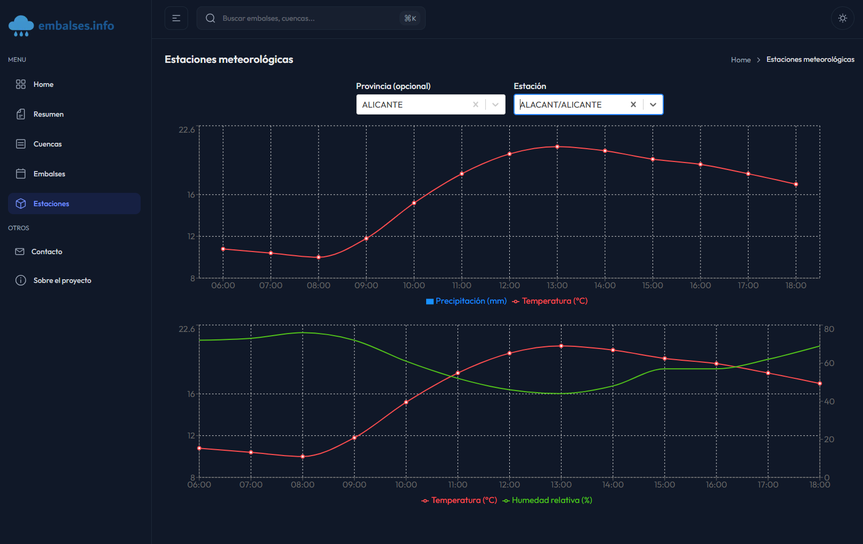Click the Home grid icon in sidebar
Image resolution: width=863 pixels, height=544 pixels.
tap(21, 84)
